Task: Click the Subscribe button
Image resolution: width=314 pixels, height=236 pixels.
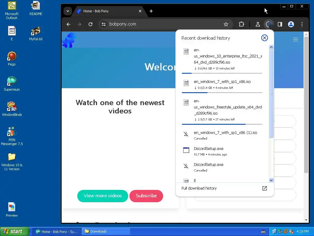Action: [146, 196]
